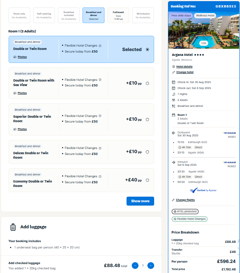Open Photos for Superior Double or Twin Room
The width and height of the screenshot is (240, 273).
tap(22, 129)
